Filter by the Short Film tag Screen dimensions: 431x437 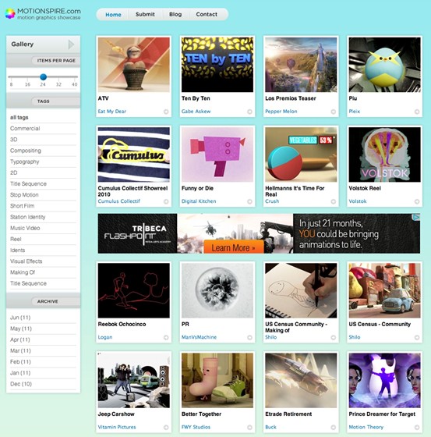coord(23,206)
